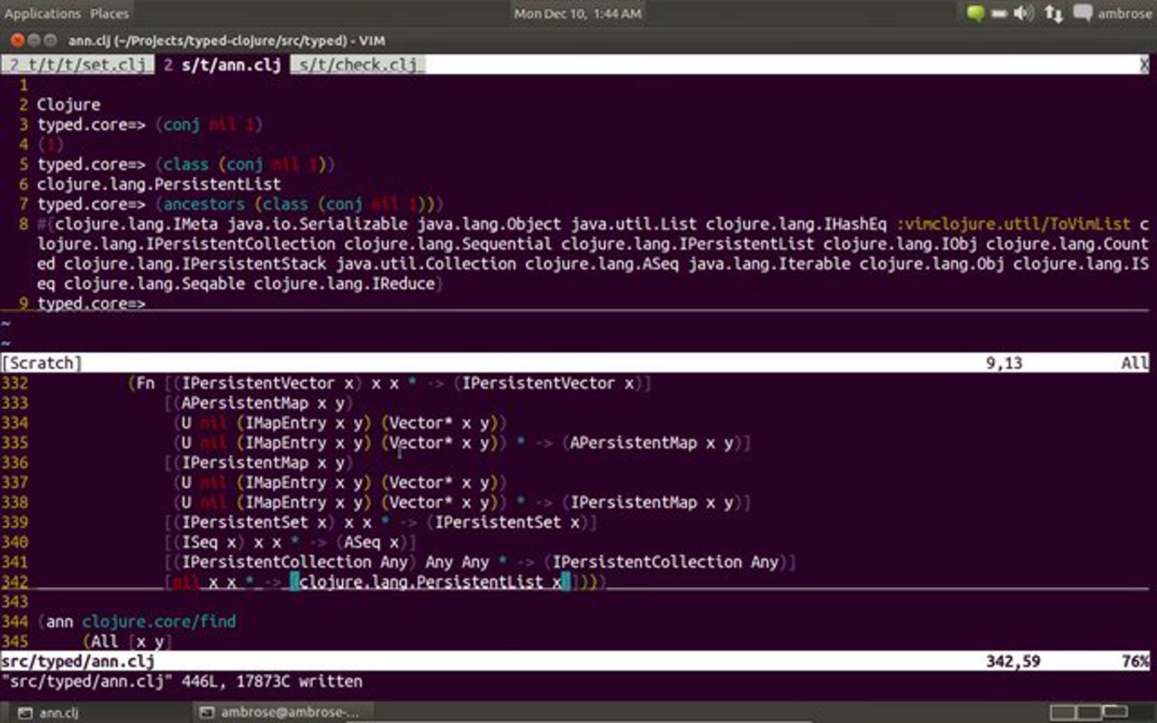Screen dimensions: 1157x723
Task: Click the terminal taskbar app icon
Action: point(207,713)
